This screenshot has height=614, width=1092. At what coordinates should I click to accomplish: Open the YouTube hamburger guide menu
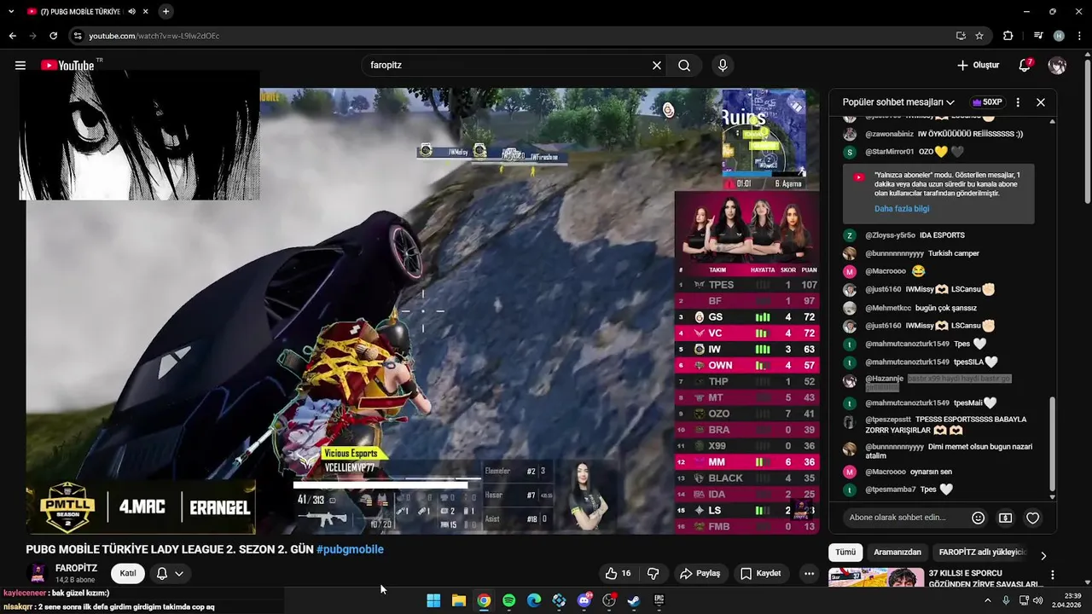click(20, 65)
